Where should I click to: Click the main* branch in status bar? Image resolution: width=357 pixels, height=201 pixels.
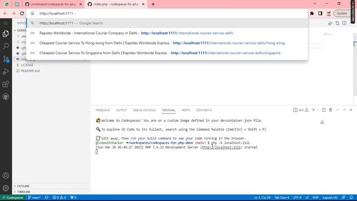pos(34,197)
